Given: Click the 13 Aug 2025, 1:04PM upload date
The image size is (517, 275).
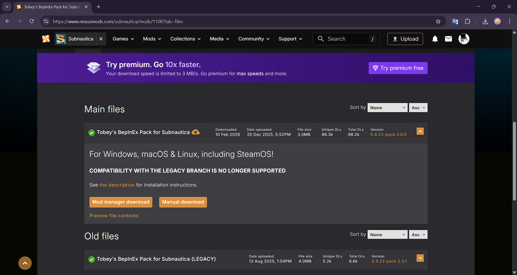Looking at the screenshot, I should coord(270,261).
